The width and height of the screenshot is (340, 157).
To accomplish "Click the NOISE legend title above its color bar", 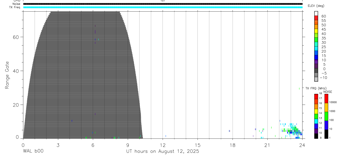I will [x=328, y=92].
